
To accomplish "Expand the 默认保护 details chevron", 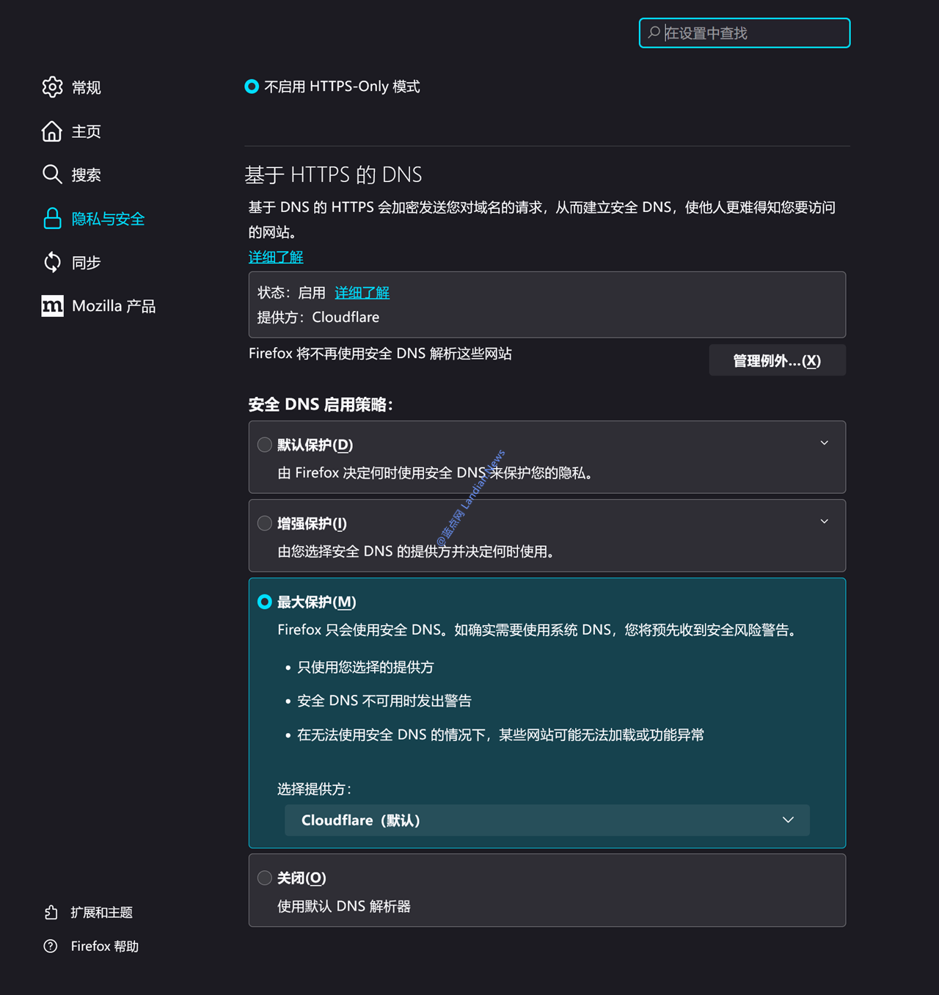I will pyautogui.click(x=824, y=443).
